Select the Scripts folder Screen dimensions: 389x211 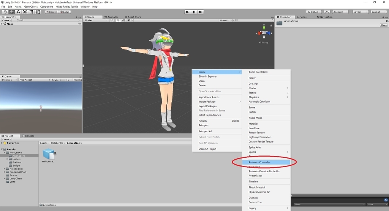click(16, 166)
